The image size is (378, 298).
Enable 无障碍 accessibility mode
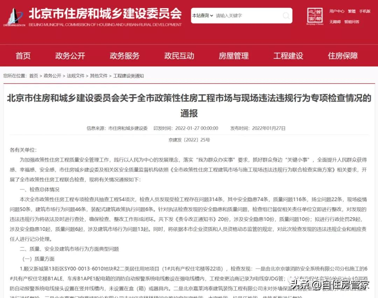(335, 22)
